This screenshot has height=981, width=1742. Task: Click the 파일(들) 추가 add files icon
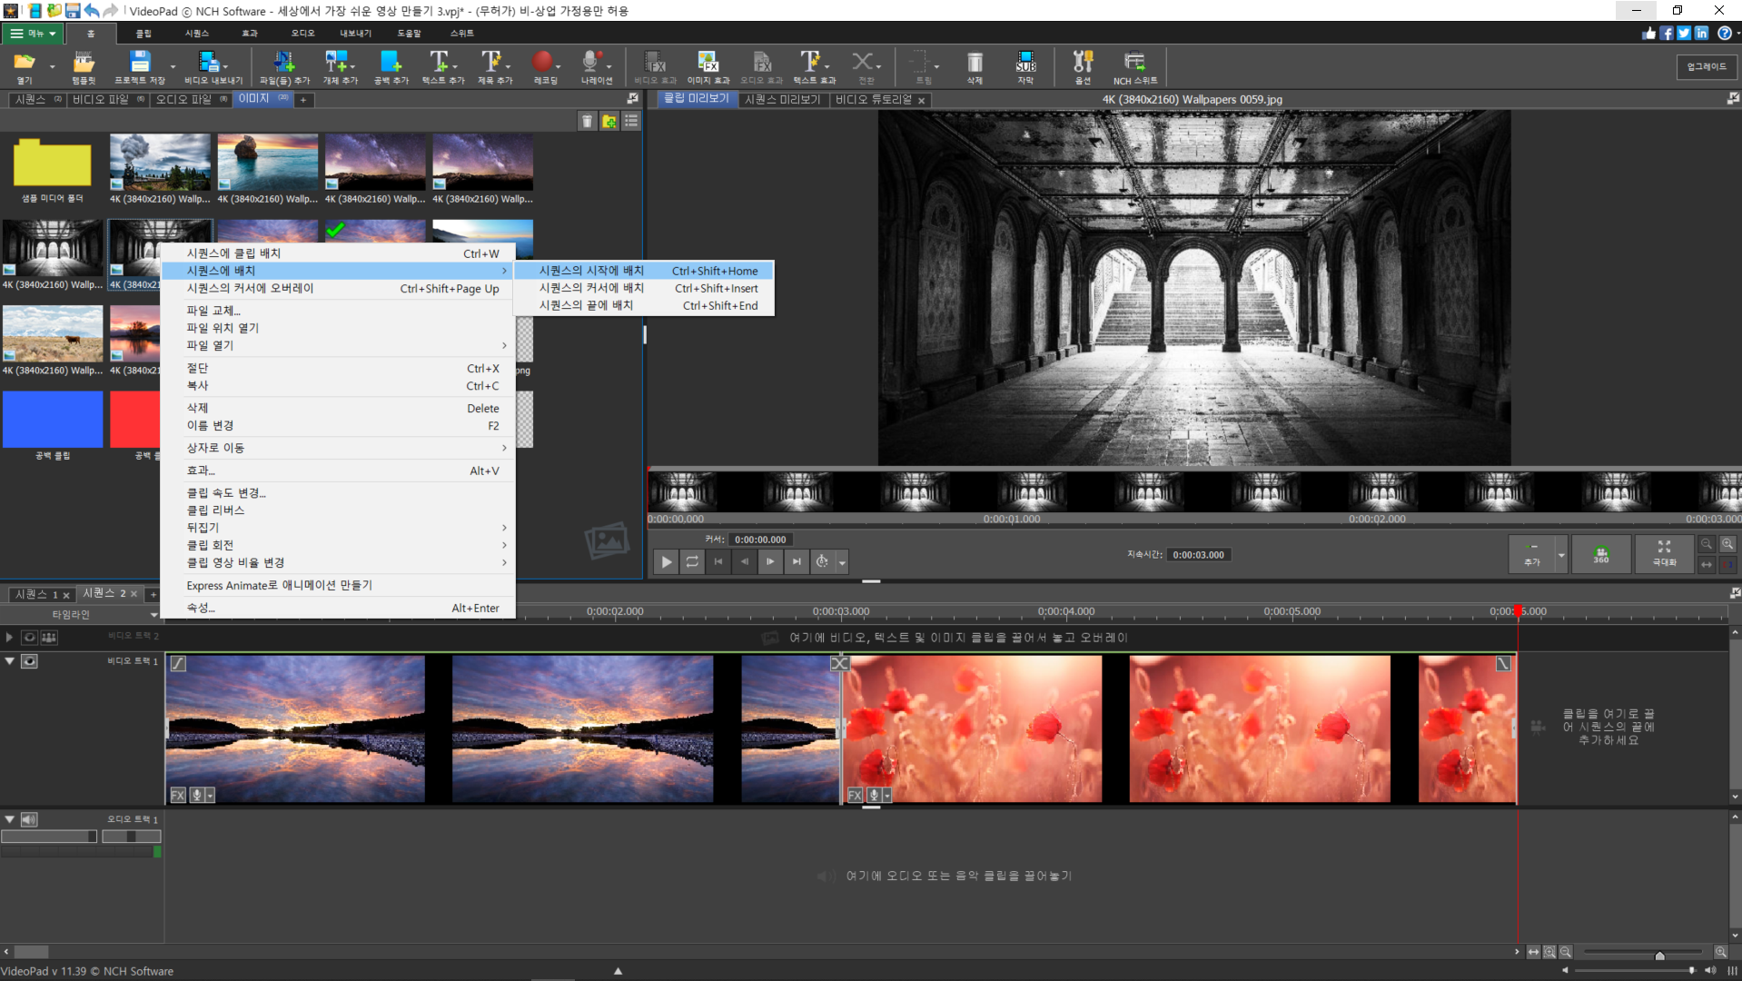pos(284,62)
